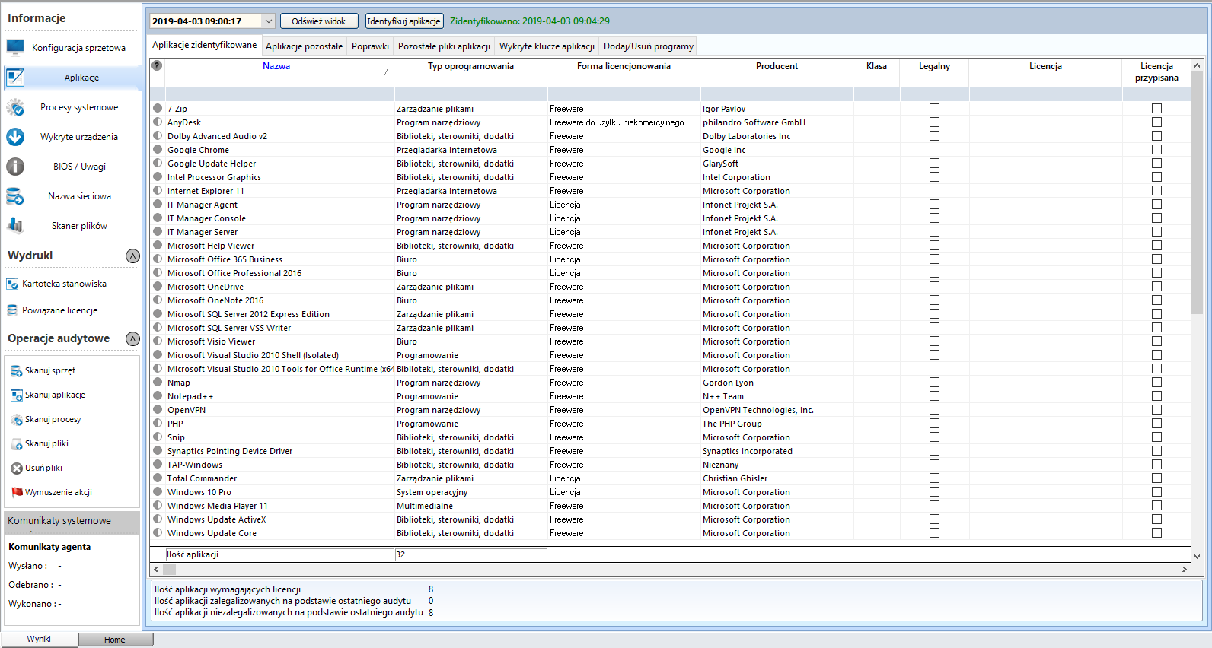The width and height of the screenshot is (1212, 648).
Task: Tick Licencja przypisana checkbox for IT Manager Server
Action: 1156,232
